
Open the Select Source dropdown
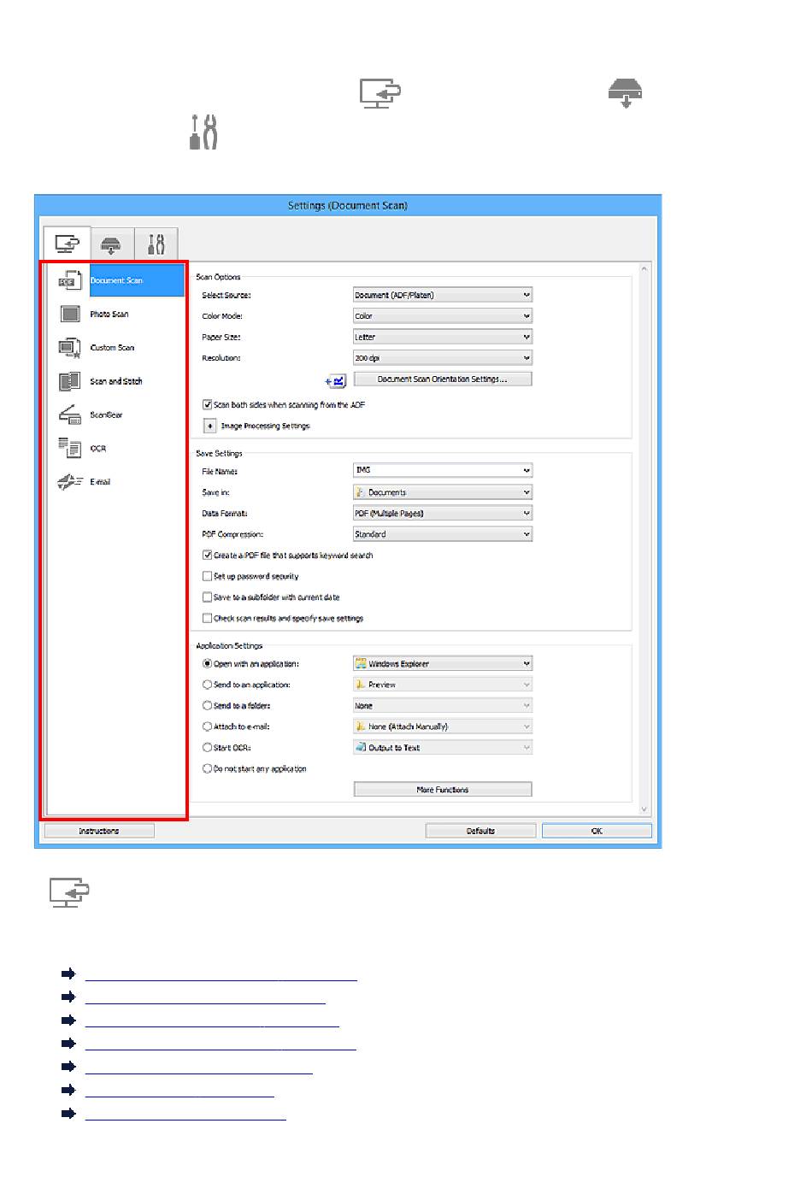point(443,295)
